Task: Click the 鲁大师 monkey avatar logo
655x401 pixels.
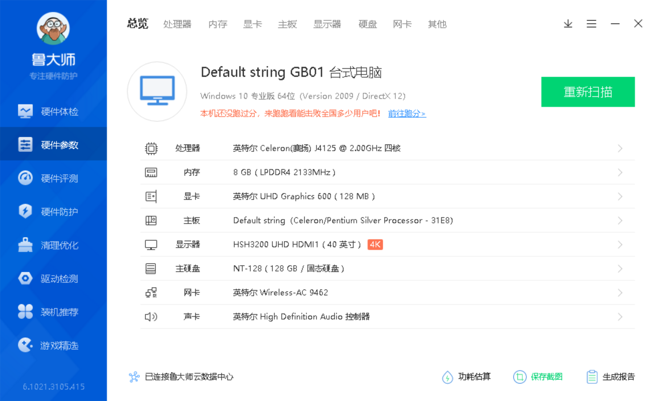Action: click(x=53, y=29)
